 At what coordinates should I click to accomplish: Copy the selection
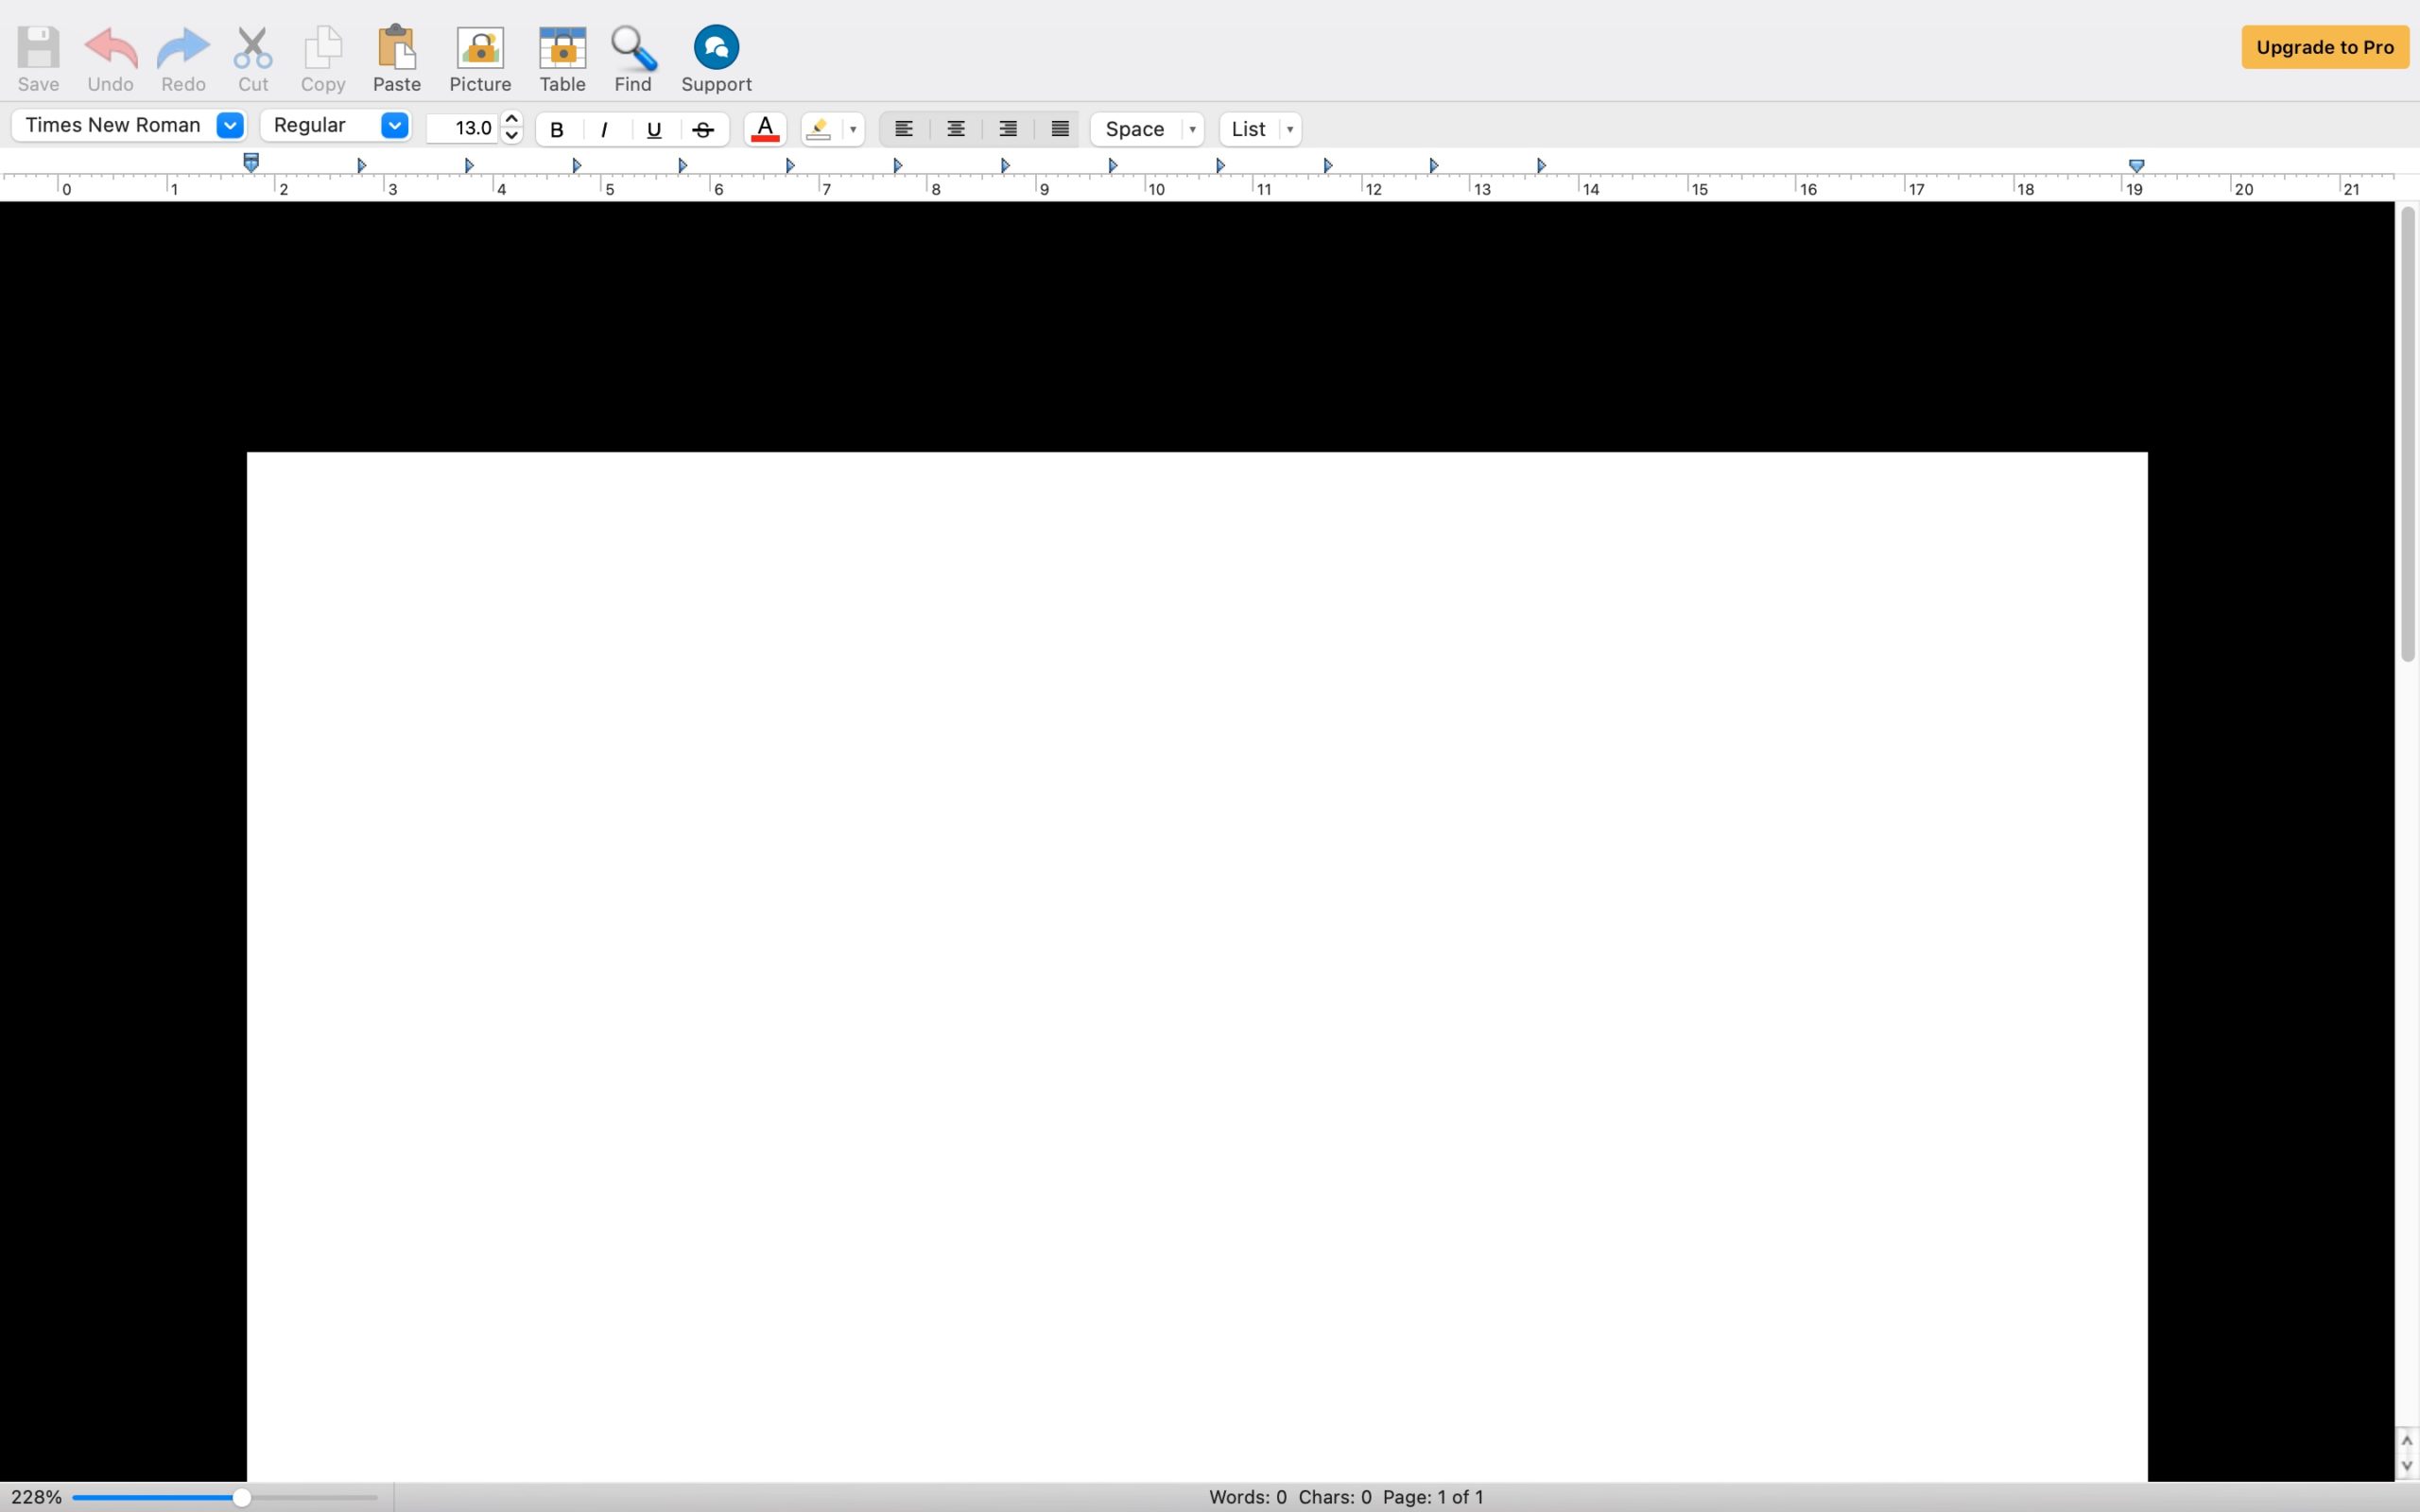(322, 57)
